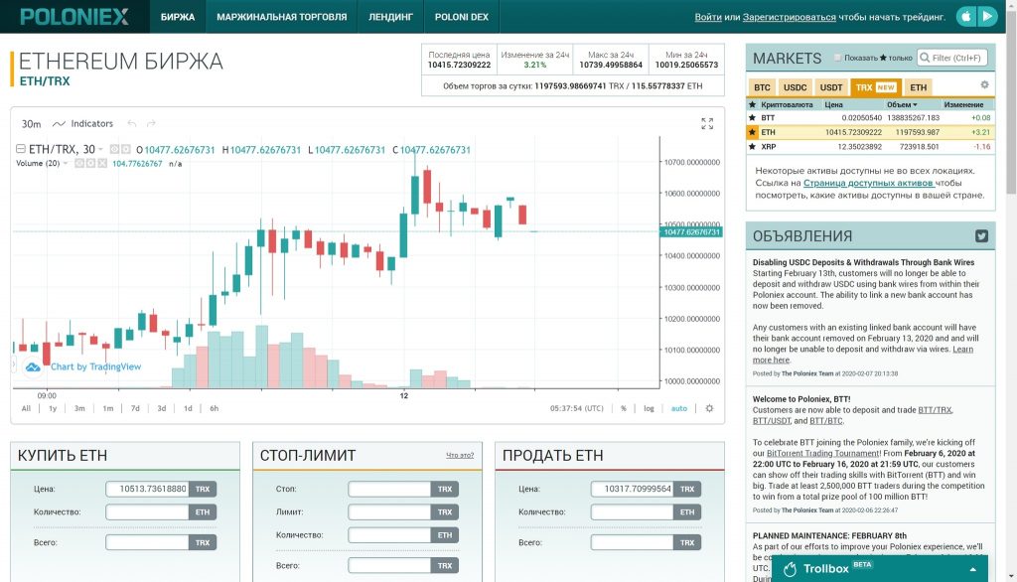Click the Войти login link
The height and width of the screenshot is (582, 1017).
tap(707, 17)
